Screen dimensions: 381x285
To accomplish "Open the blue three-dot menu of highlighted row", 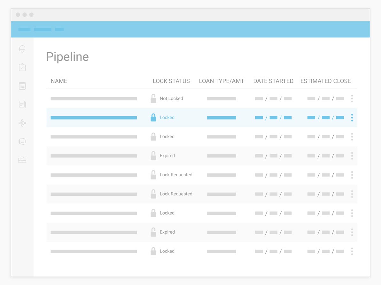I will 352,118.
